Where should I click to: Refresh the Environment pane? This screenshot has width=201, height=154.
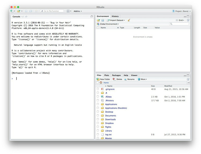(188, 20)
